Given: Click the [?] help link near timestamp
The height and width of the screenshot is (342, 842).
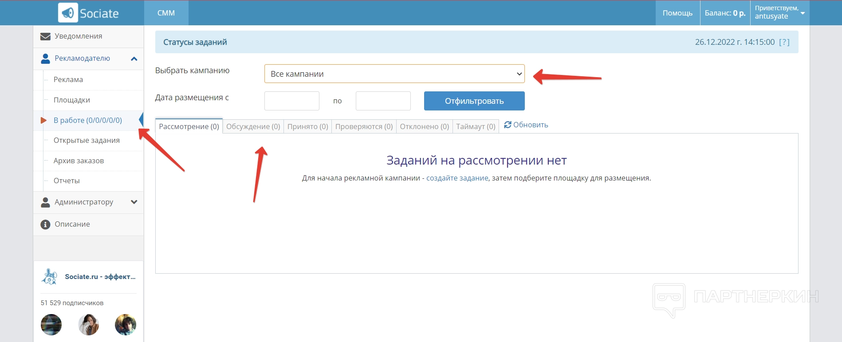Looking at the screenshot, I should click(x=784, y=42).
